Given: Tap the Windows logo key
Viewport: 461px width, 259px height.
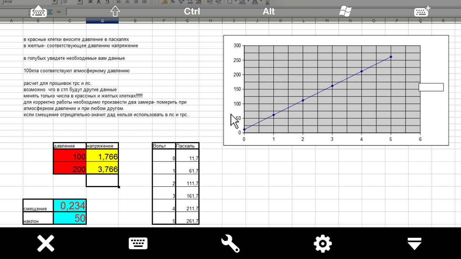Looking at the screenshot, I should [x=345, y=11].
